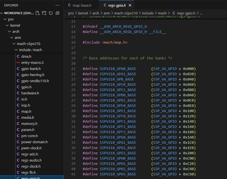Collapse all folders in Explorer
The image size is (227, 179).
(57, 13)
